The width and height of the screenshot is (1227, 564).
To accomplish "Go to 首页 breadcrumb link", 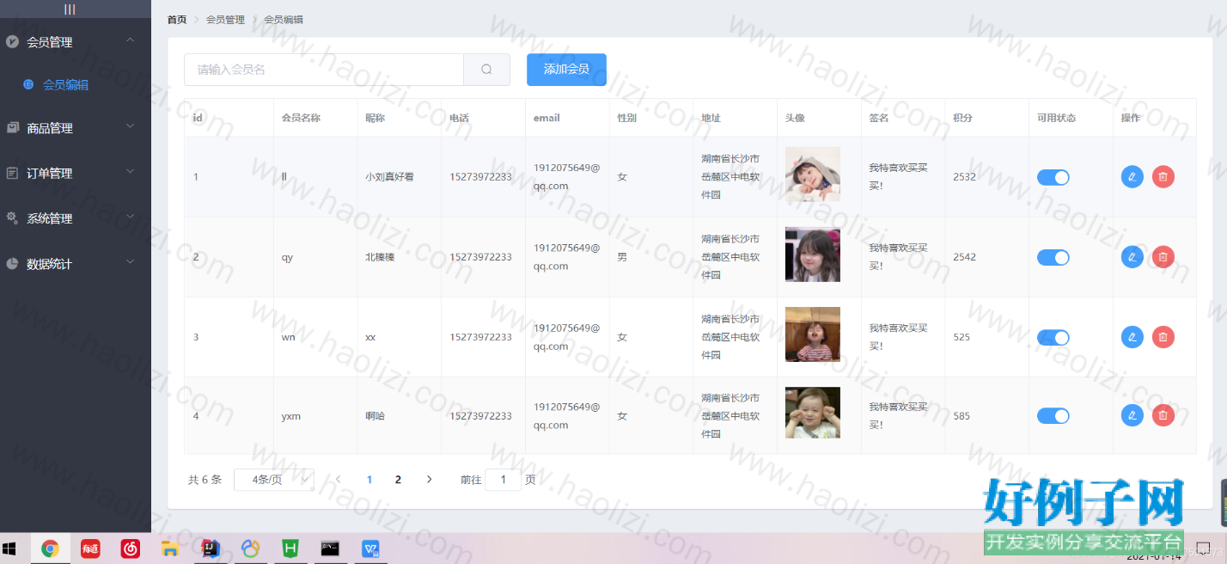I will [177, 19].
